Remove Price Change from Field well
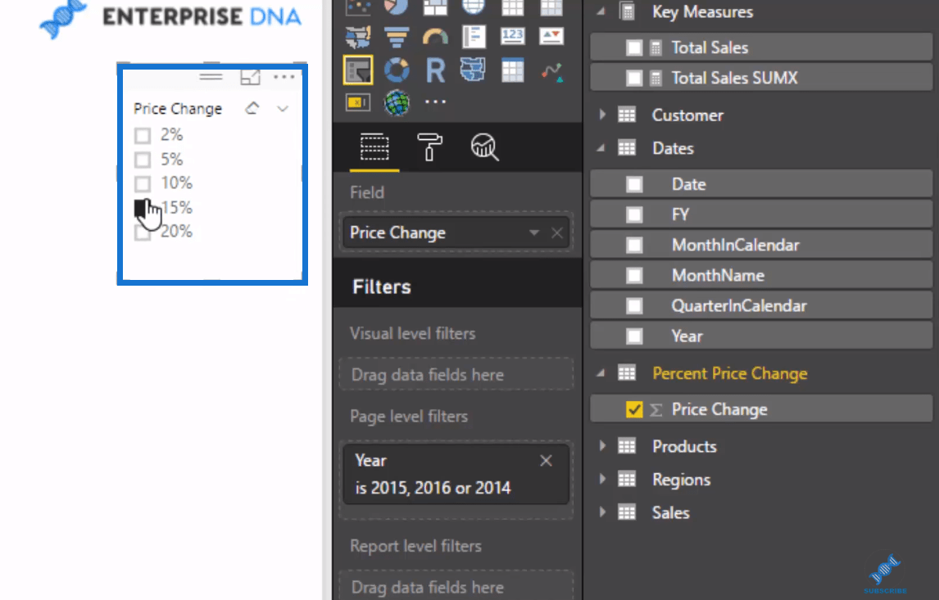The height and width of the screenshot is (600, 939). (557, 232)
